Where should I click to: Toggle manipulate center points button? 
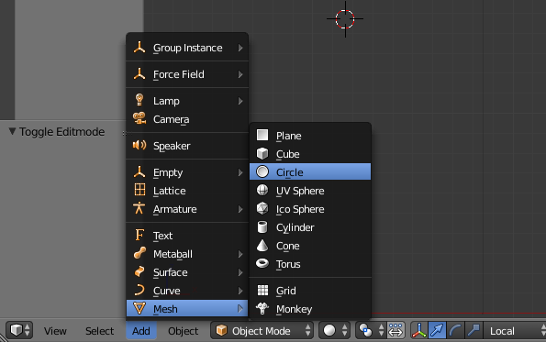[396, 330]
